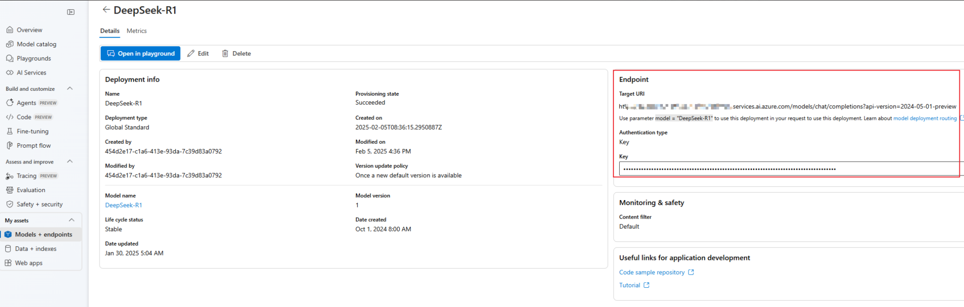Click the Playgrounds chat icon
This screenshot has width=964, height=307.
9,58
